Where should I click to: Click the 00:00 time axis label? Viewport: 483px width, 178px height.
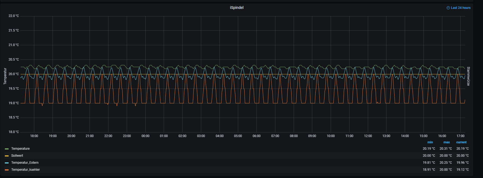[x=145, y=136]
